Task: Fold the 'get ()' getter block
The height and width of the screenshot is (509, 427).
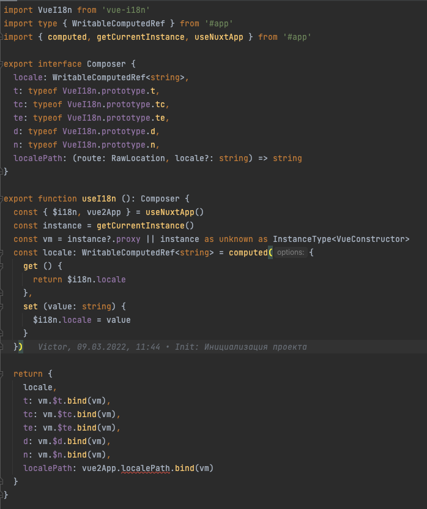Action: click(x=1, y=266)
